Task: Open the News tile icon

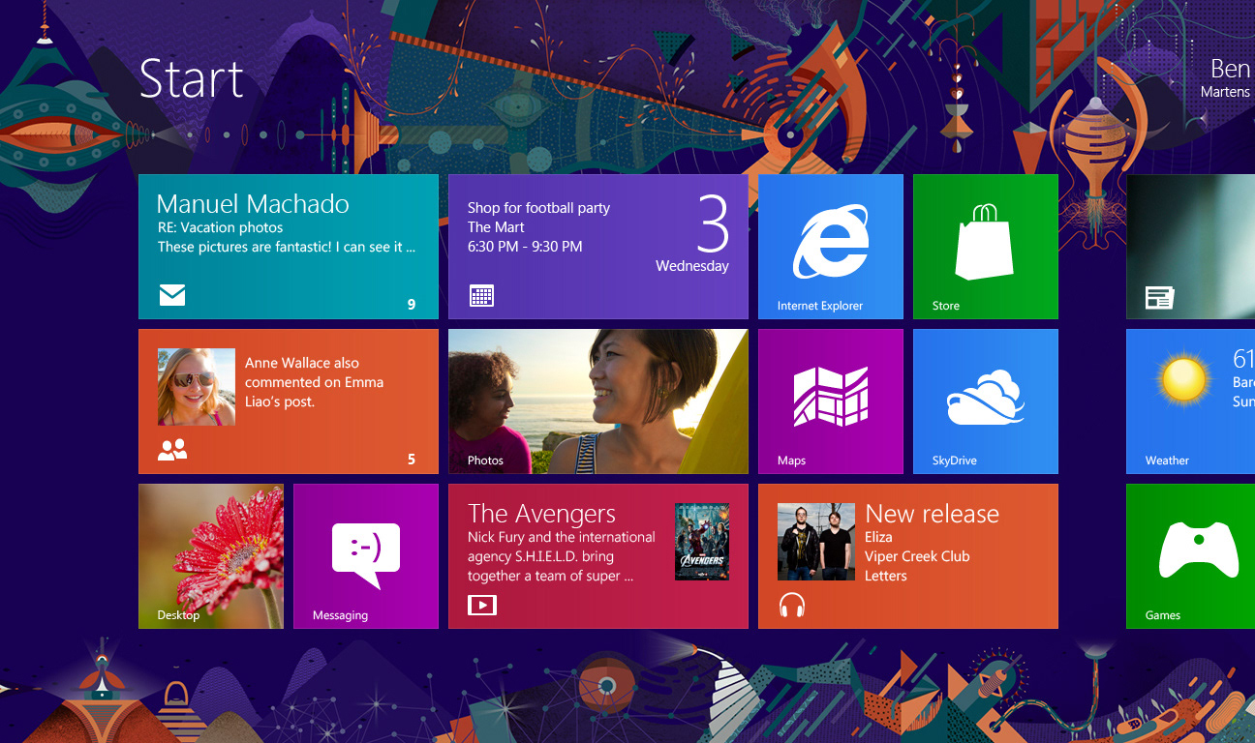Action: [1159, 297]
